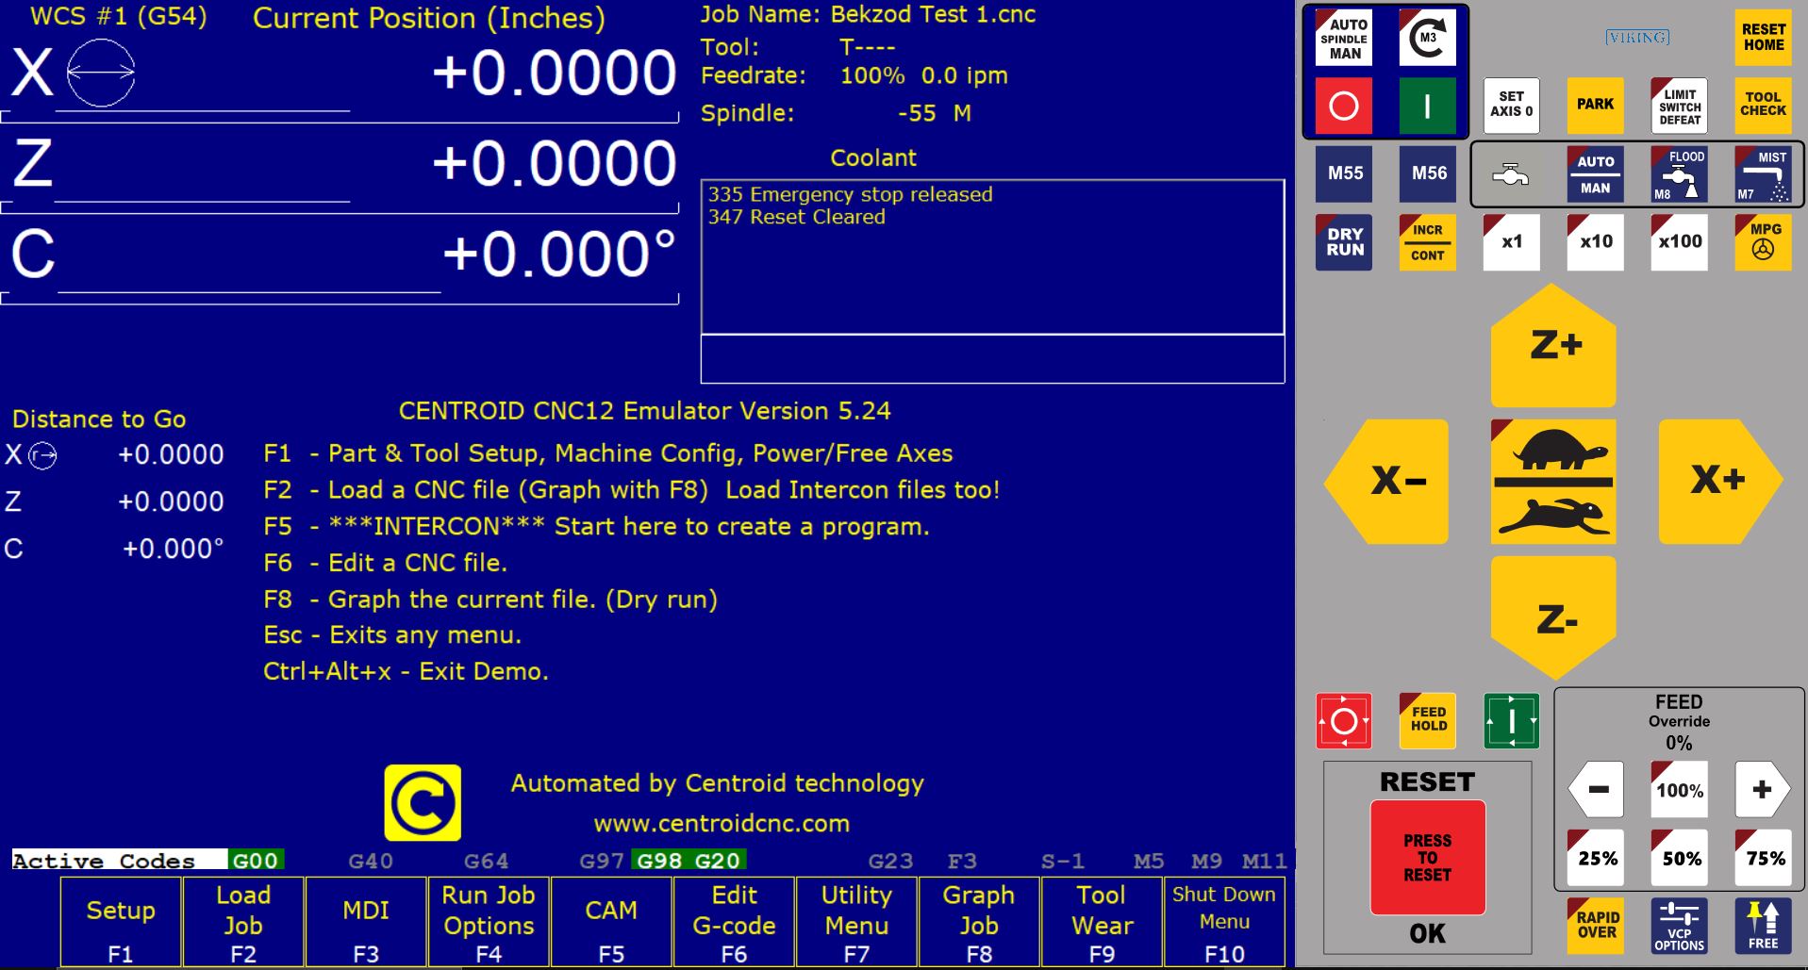Select M3 spindle clockwise direction
The height and width of the screenshot is (970, 1808).
point(1427,38)
